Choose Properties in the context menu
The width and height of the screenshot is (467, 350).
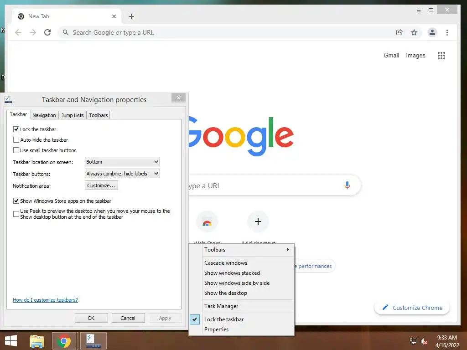[x=242, y=329]
